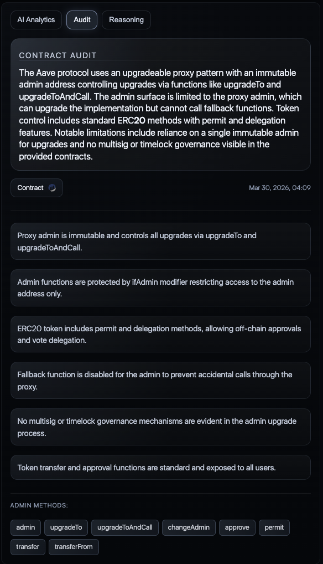Open the Reasoning tab
This screenshot has width=323, height=564.
126,20
